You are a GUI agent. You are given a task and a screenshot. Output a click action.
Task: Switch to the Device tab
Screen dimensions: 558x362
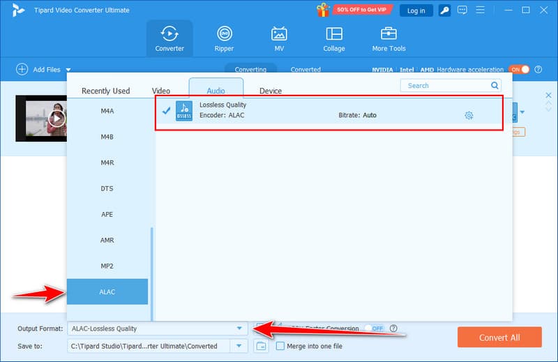271,91
